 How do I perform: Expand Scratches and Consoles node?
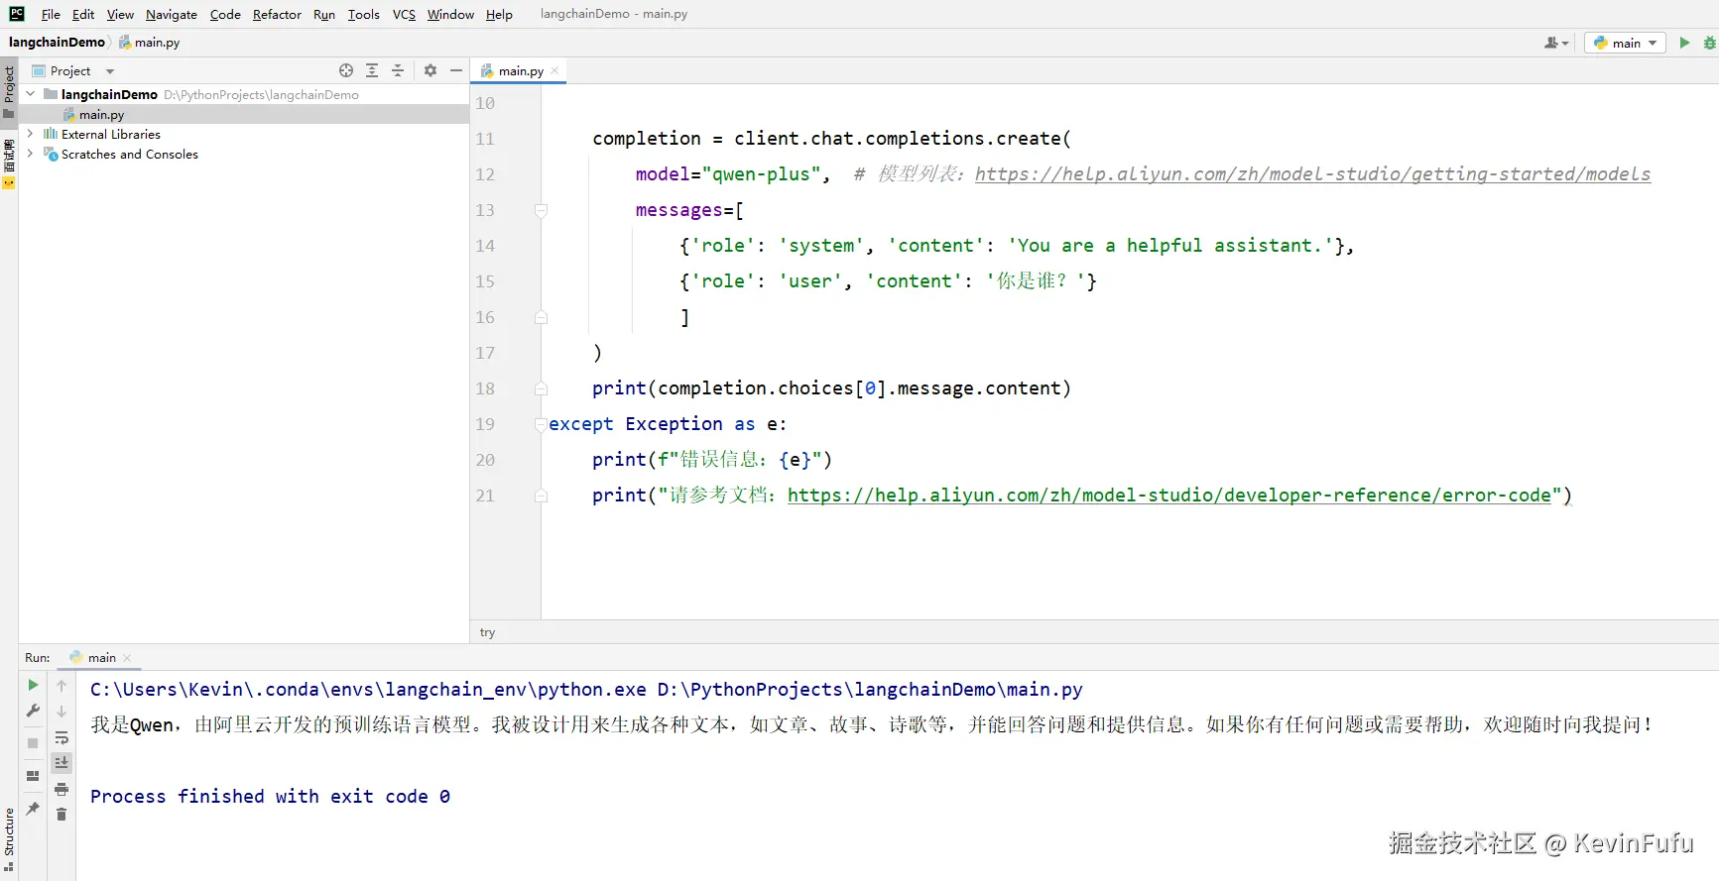(x=30, y=154)
